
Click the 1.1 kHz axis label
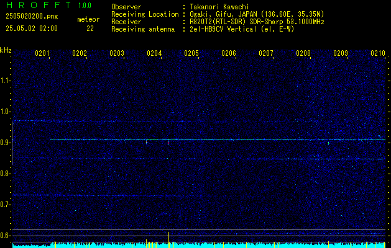coord(5,81)
